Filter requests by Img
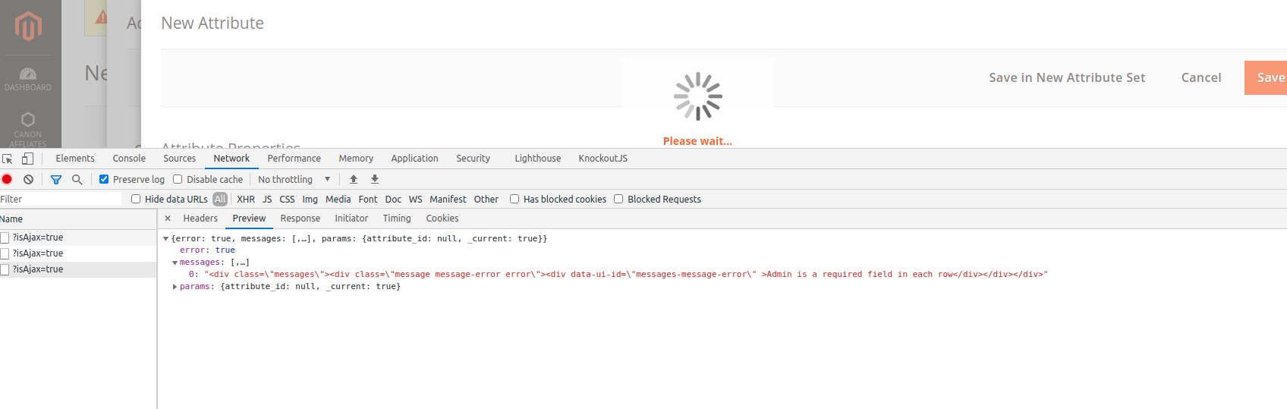The width and height of the screenshot is (1287, 409). coord(310,200)
